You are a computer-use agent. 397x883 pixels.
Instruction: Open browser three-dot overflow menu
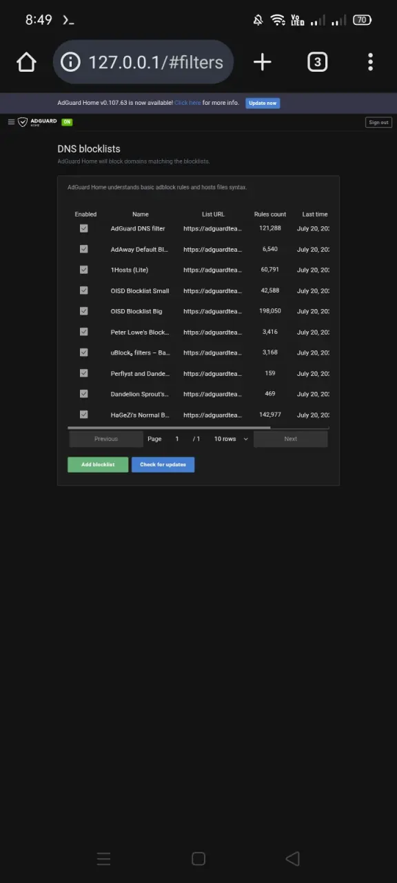click(x=371, y=62)
